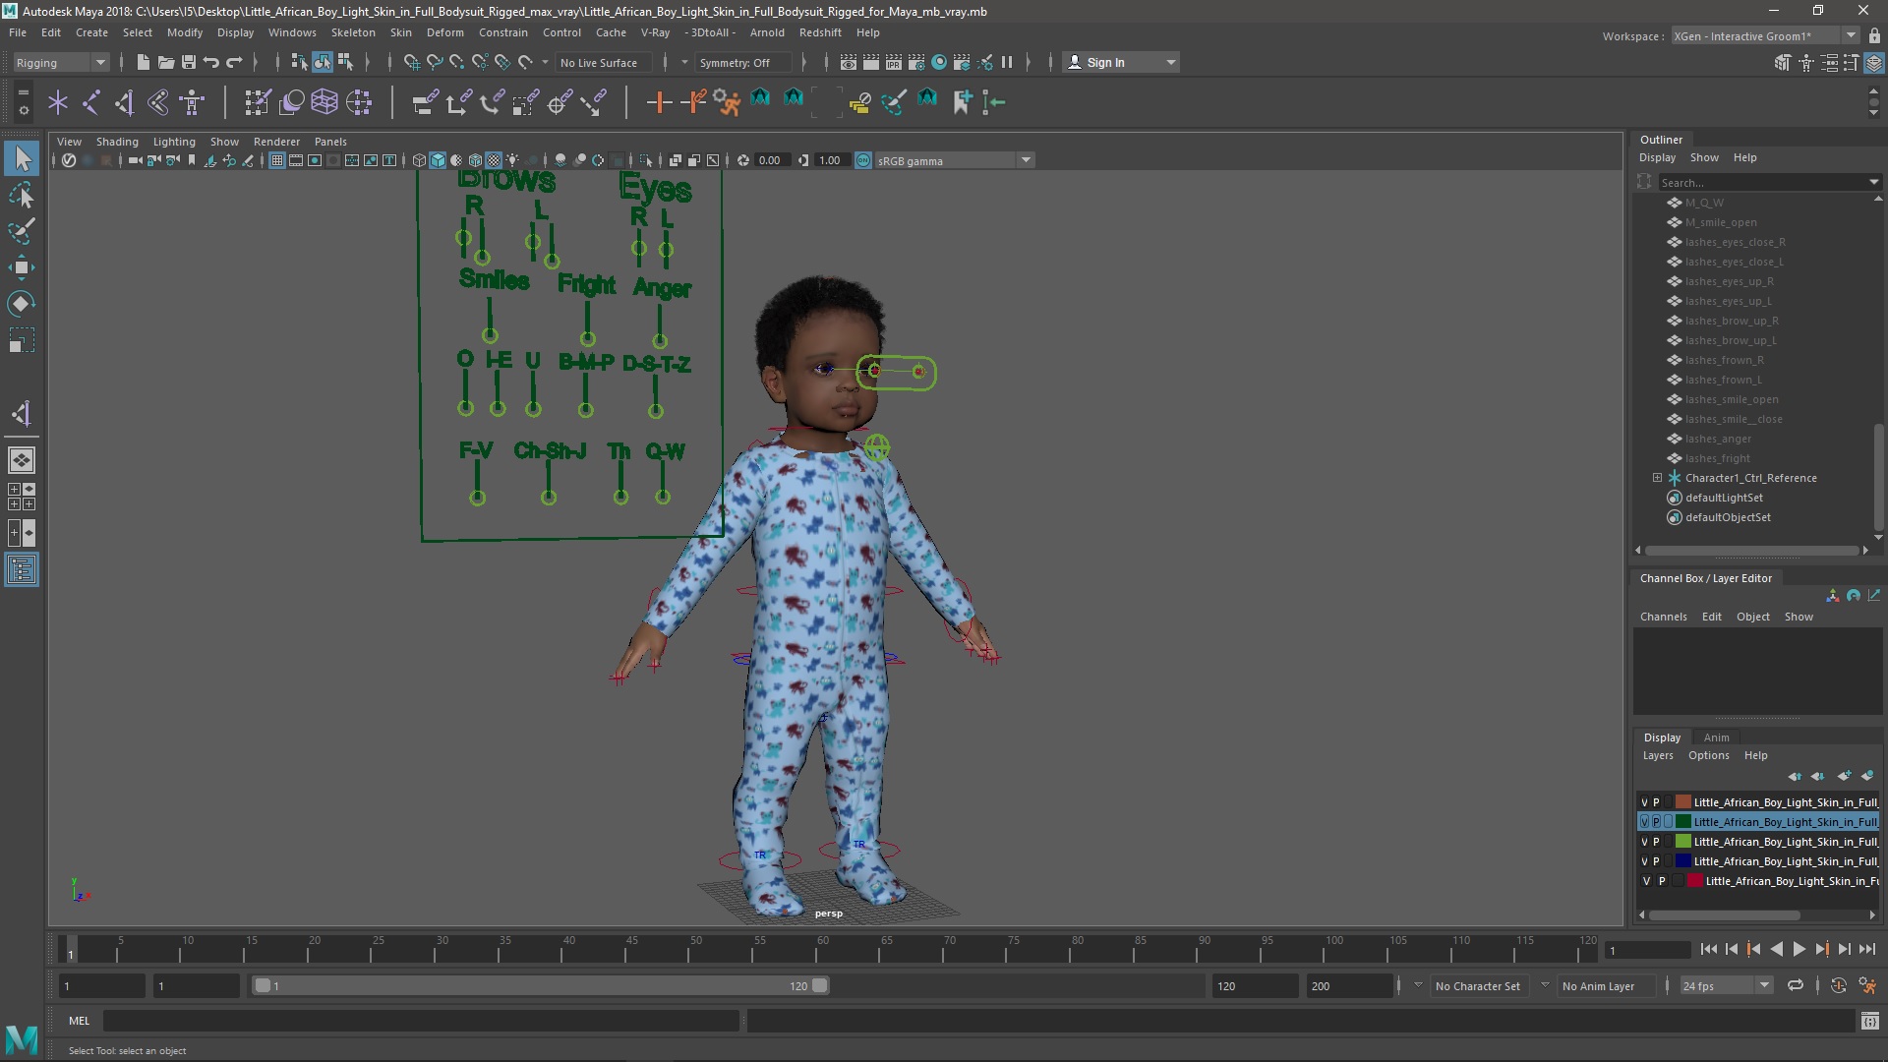Click the Outliner search field
The image size is (1888, 1062).
[x=1762, y=182]
